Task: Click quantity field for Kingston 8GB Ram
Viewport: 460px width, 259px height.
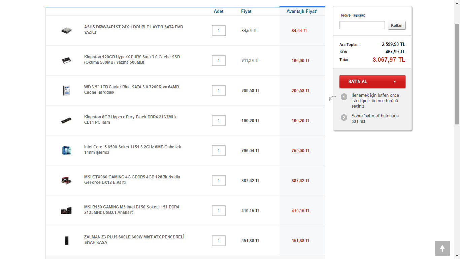Action: pos(219,121)
